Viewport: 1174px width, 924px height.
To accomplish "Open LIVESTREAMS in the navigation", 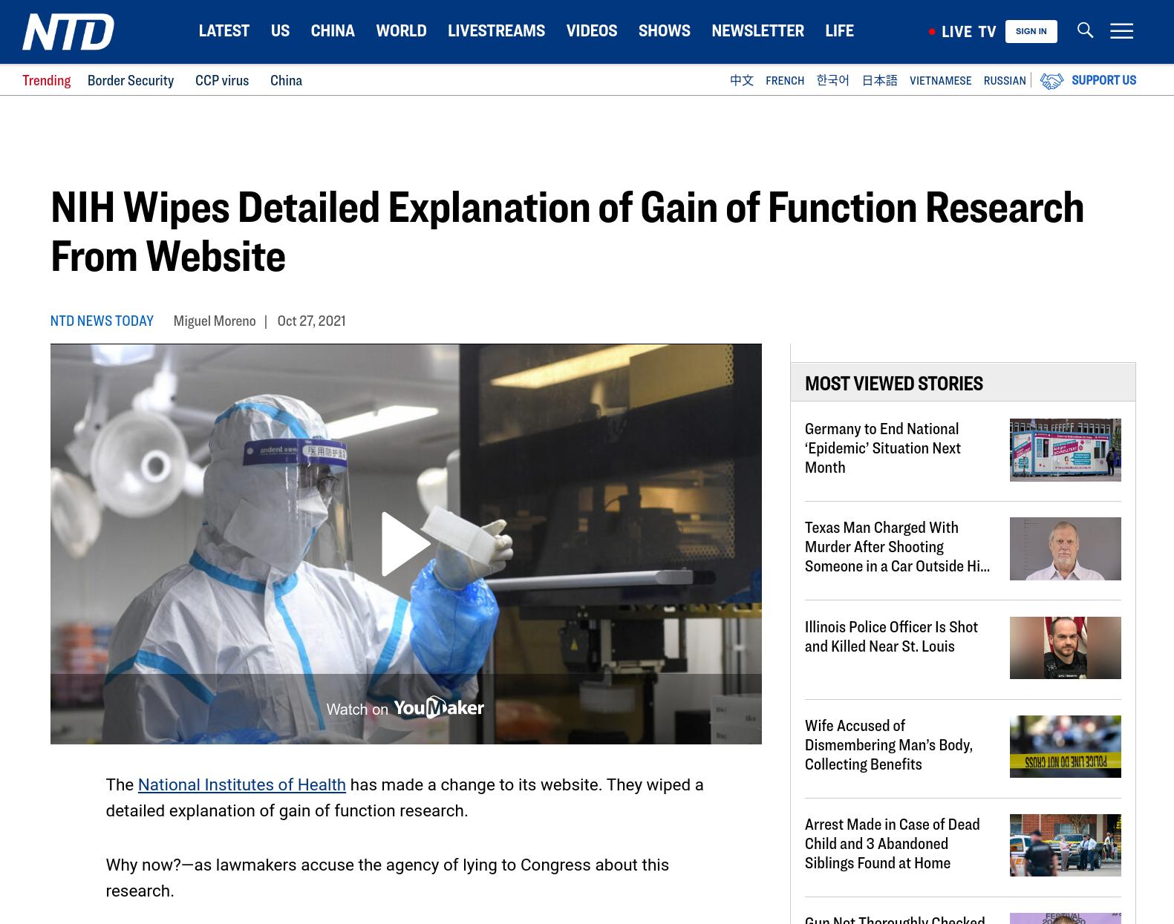I will click(x=496, y=30).
